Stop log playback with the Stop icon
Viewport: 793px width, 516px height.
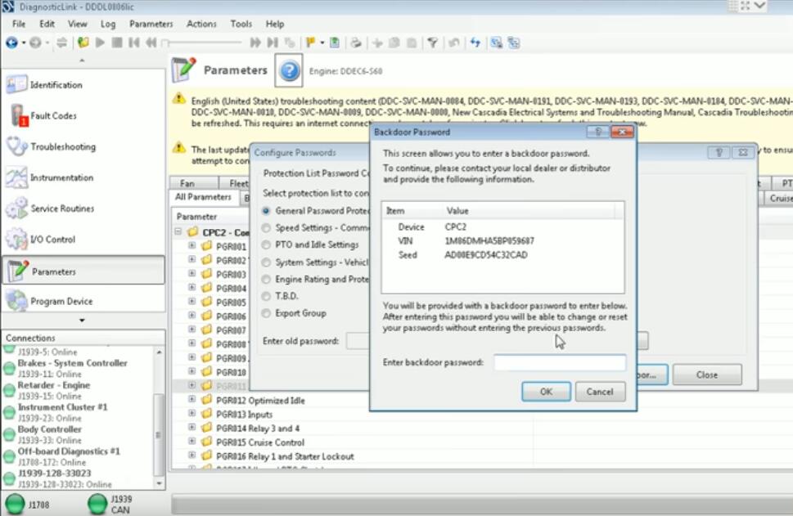(117, 43)
